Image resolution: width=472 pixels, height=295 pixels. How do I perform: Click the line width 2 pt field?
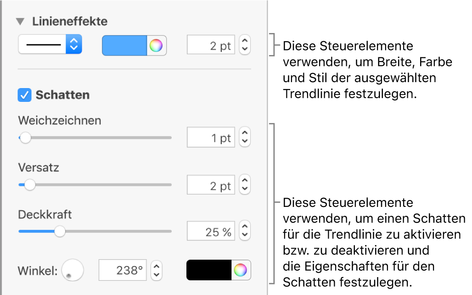pos(211,46)
